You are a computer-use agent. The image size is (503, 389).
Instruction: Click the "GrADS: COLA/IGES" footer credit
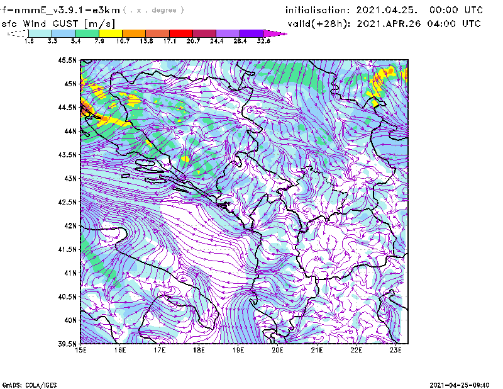click(30, 385)
